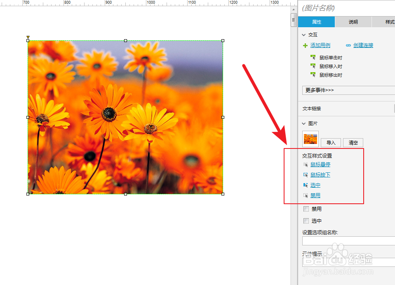Click the 导入 image button
This screenshot has width=395, height=285.
coord(331,143)
